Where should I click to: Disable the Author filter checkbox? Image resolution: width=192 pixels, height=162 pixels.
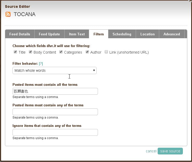pyautogui.click(x=87, y=52)
